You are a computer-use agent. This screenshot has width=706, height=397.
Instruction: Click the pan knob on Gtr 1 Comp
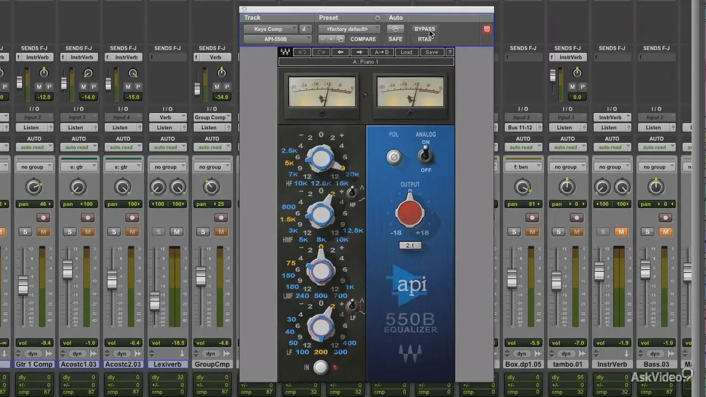pos(34,187)
